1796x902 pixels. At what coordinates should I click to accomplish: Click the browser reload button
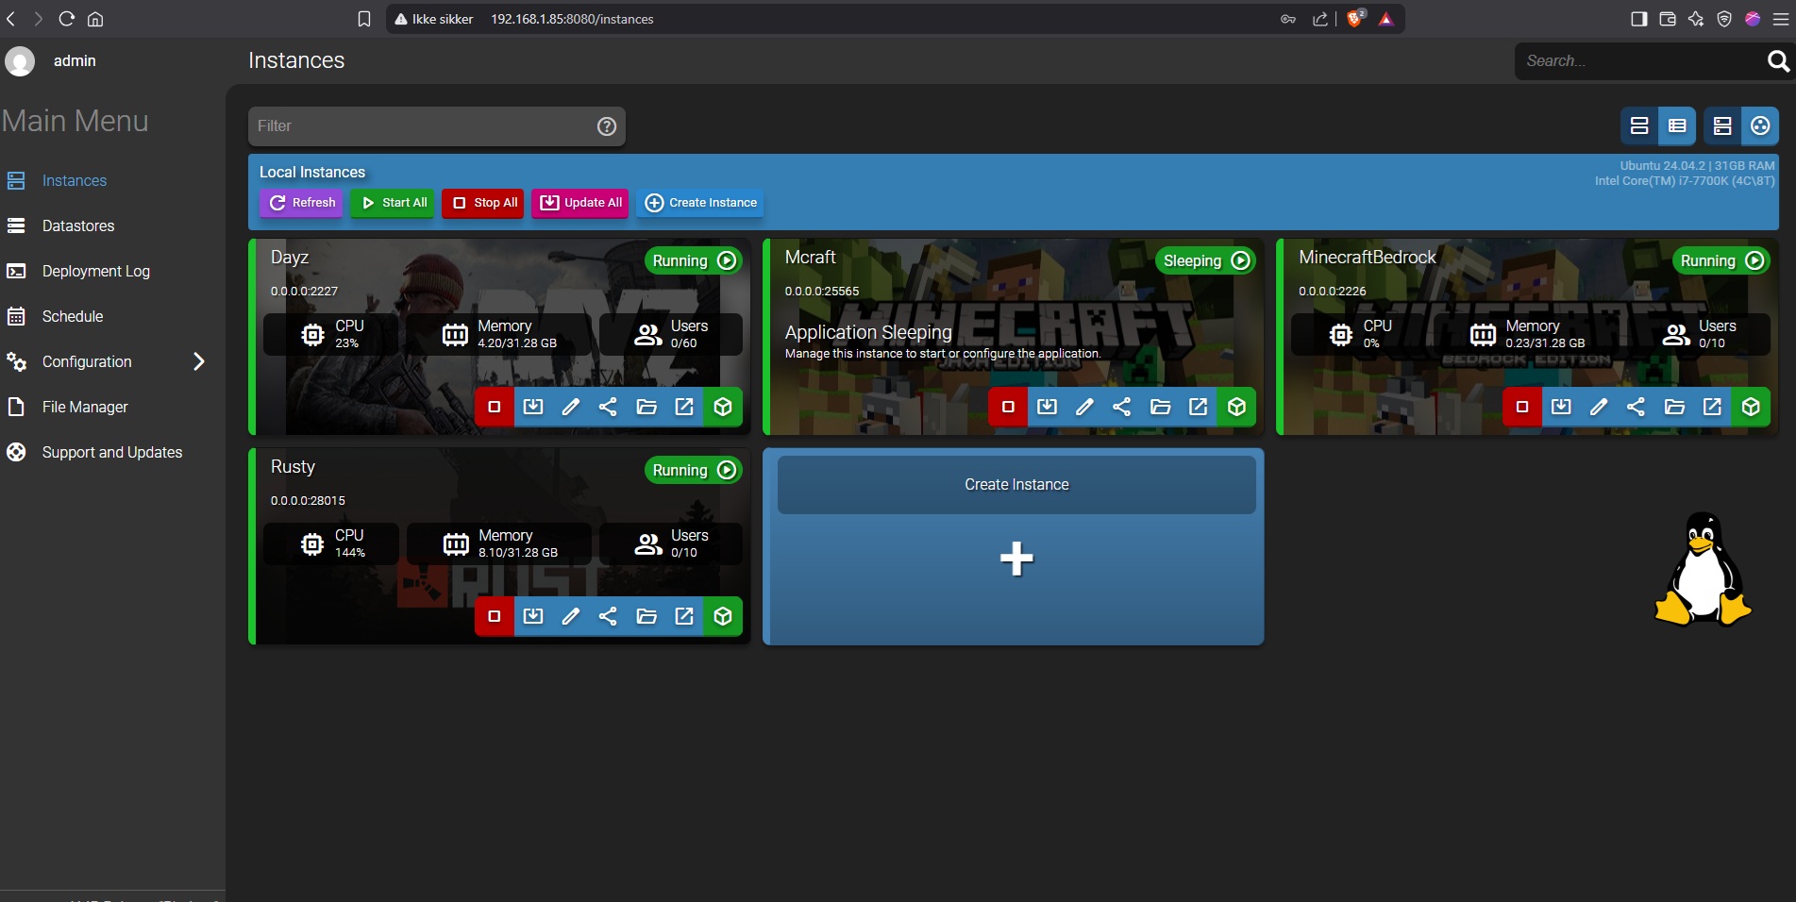66,19
